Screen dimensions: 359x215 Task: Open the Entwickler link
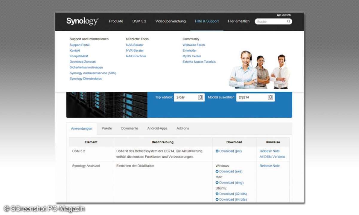click(x=190, y=51)
